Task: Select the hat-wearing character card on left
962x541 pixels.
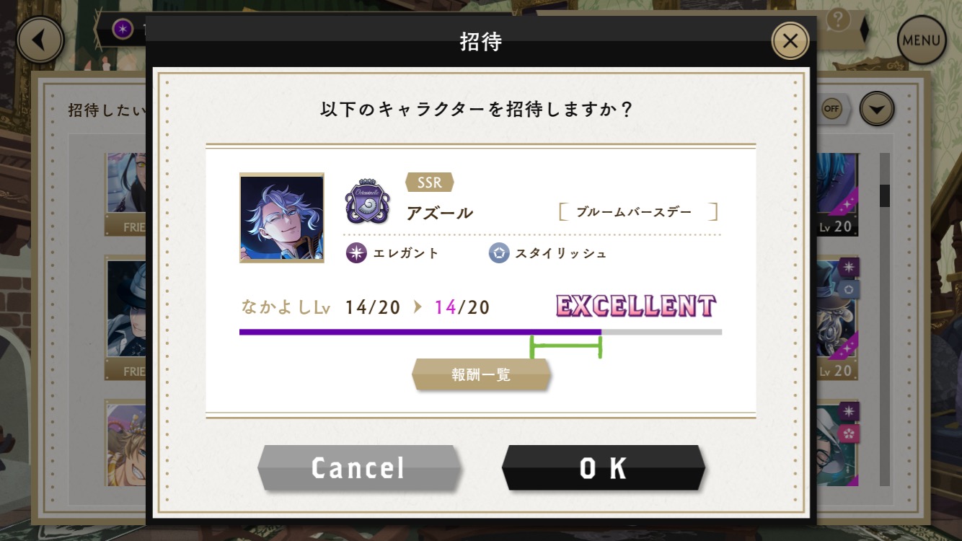Action: click(127, 317)
